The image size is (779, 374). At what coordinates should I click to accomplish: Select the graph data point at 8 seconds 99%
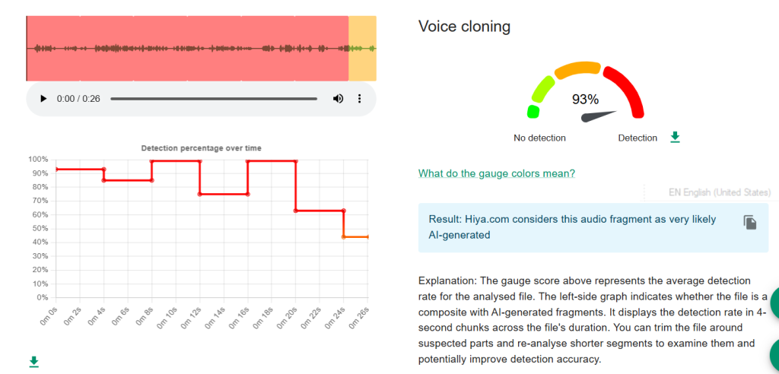(151, 161)
